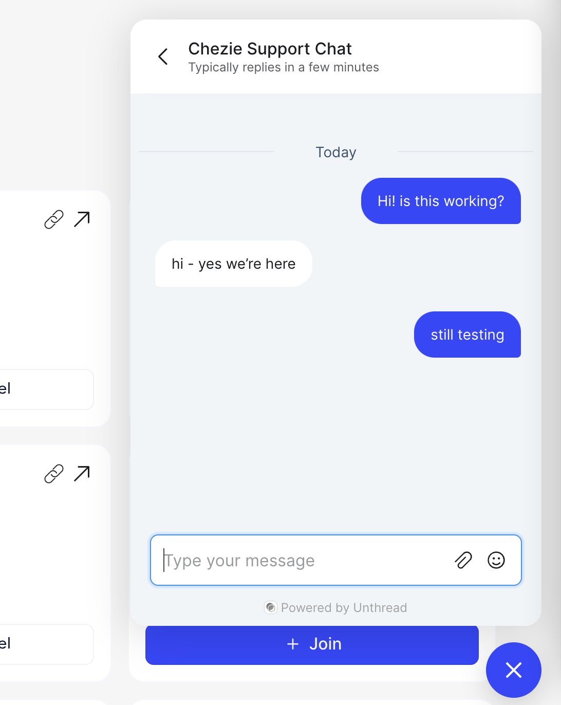This screenshot has height=705, width=561.
Task: Go back using the chat header chevron
Action: coord(163,57)
